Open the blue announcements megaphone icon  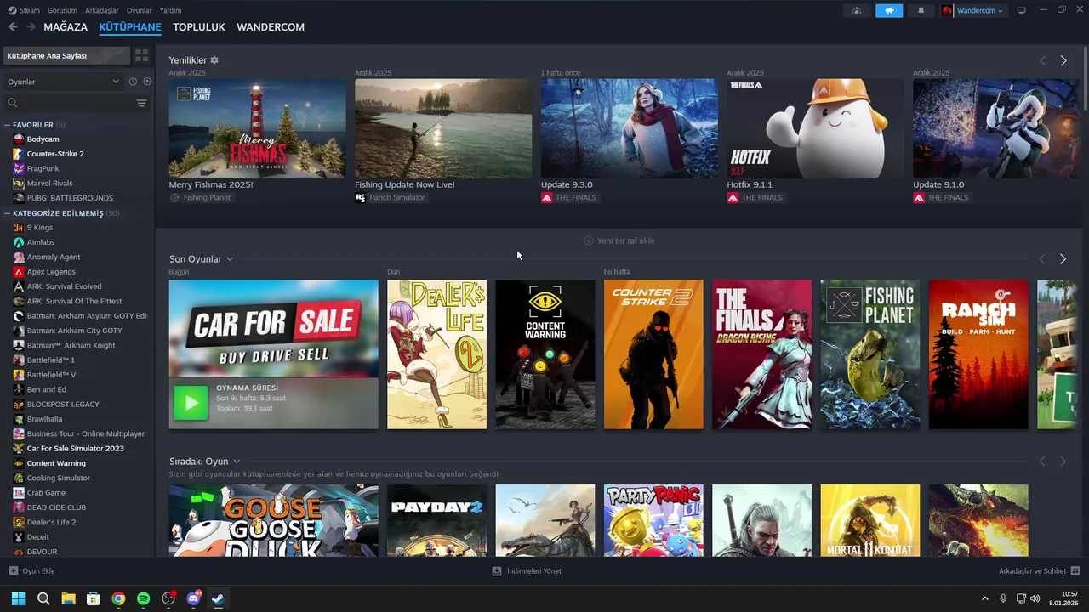(889, 10)
